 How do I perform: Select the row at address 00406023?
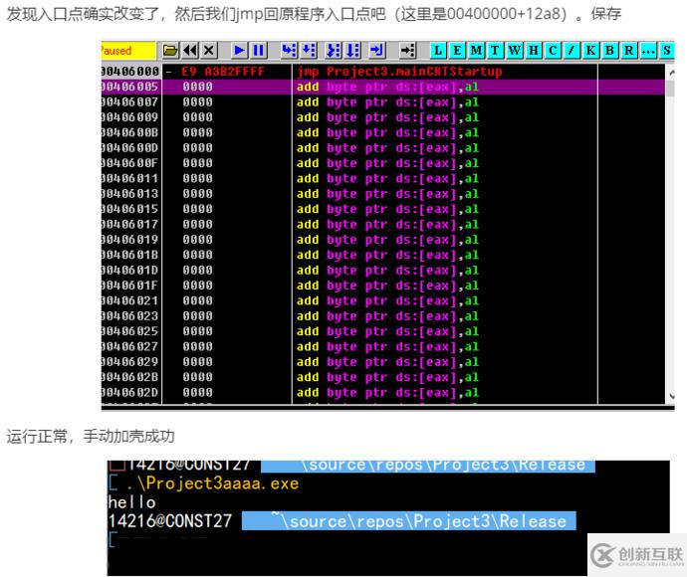click(383, 316)
